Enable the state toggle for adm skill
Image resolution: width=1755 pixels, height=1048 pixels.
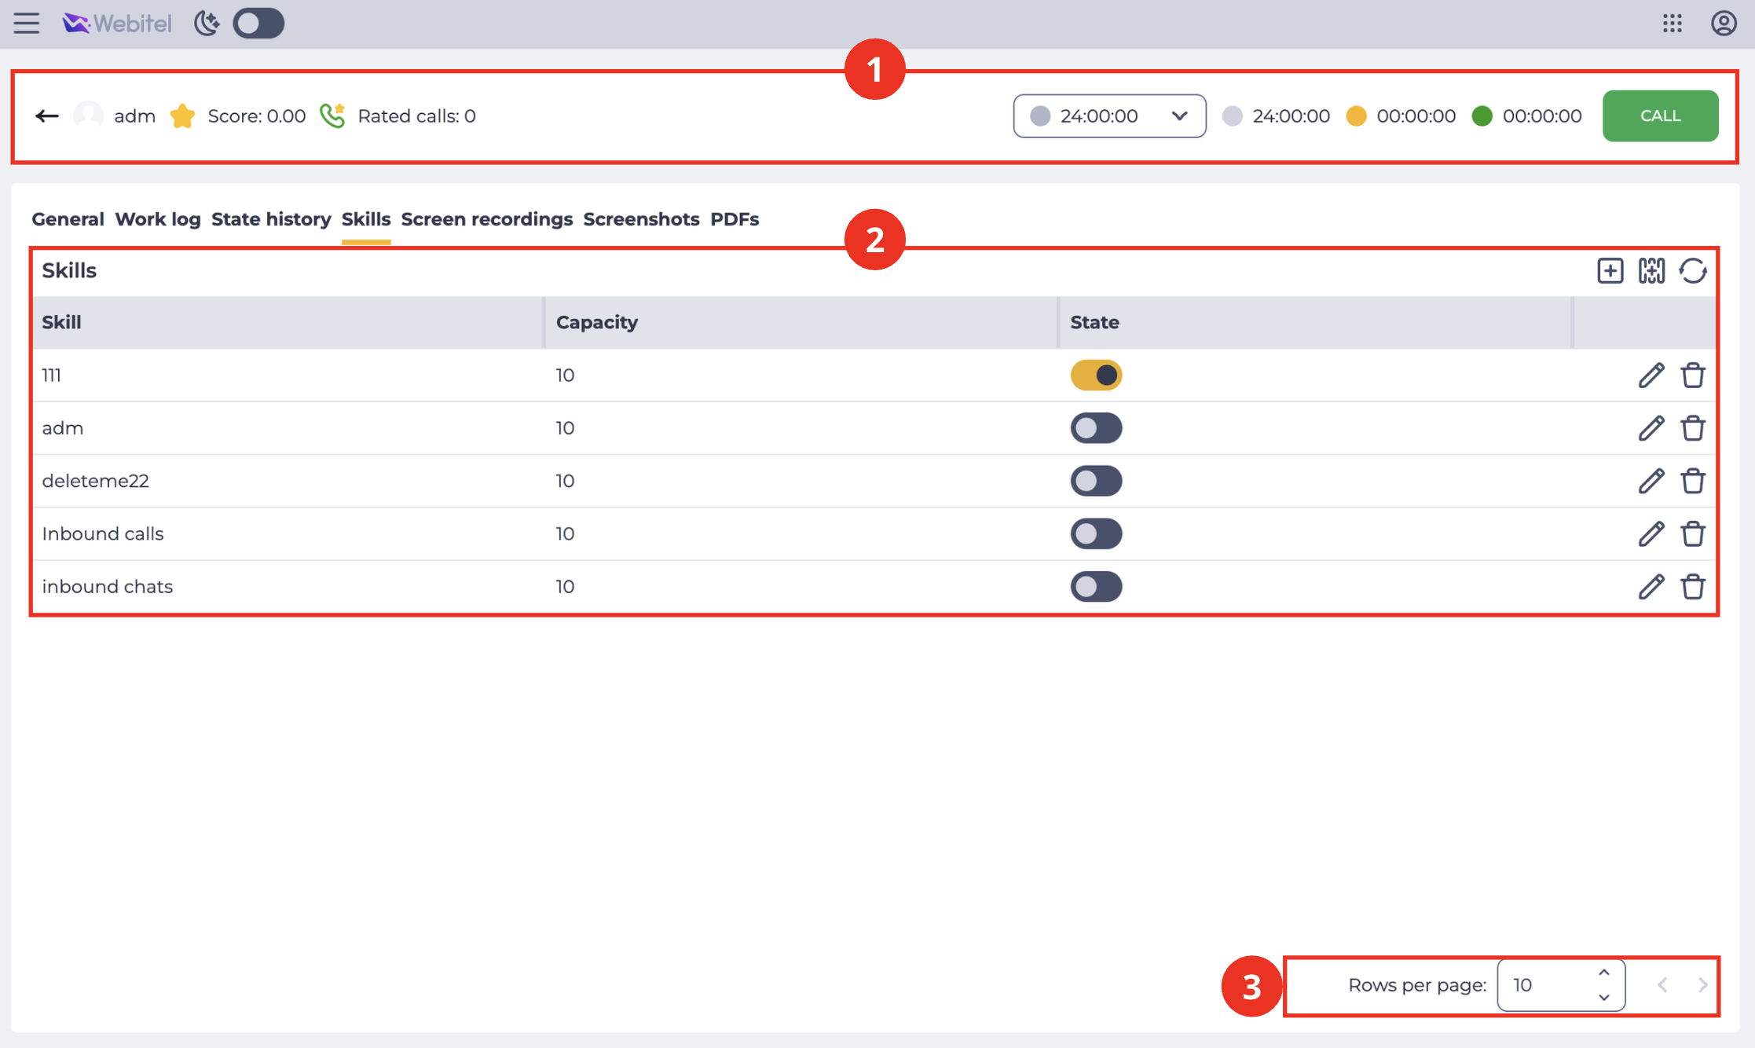[1096, 428]
